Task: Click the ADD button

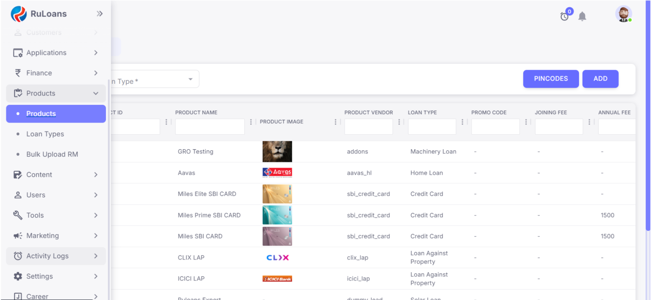Action: [x=600, y=79]
